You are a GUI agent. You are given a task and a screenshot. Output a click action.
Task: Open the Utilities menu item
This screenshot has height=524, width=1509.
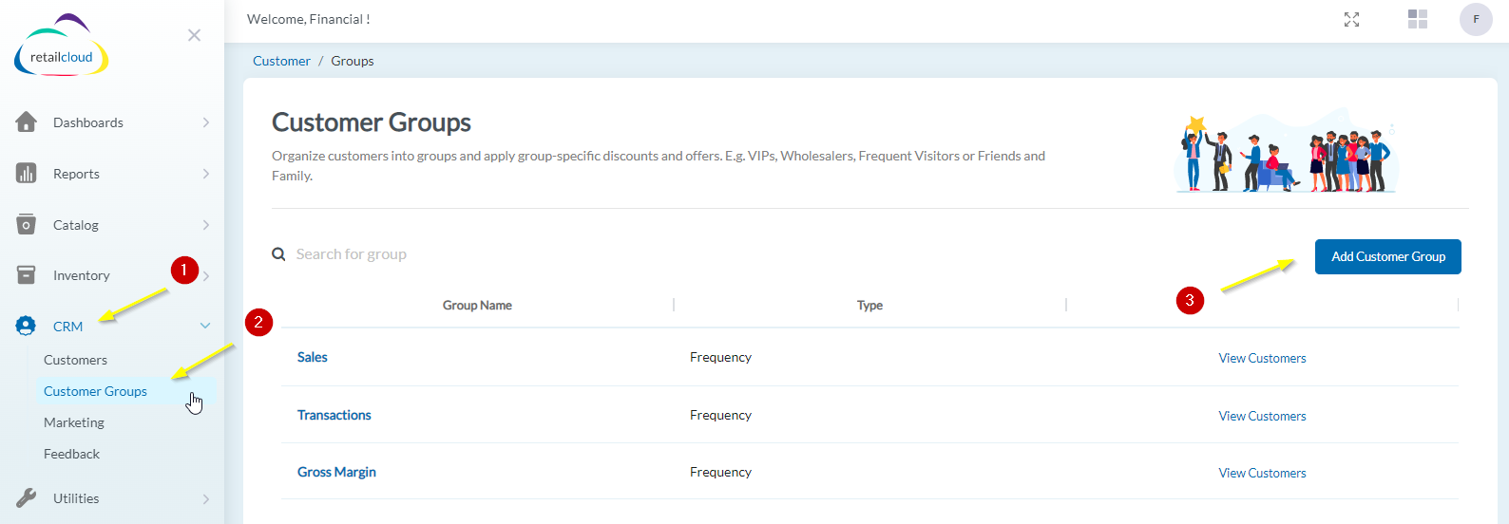[76, 498]
